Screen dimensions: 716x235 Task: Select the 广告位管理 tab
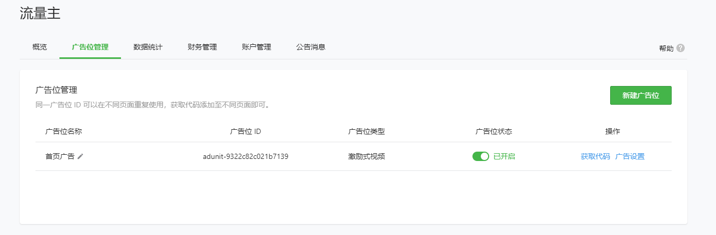90,47
